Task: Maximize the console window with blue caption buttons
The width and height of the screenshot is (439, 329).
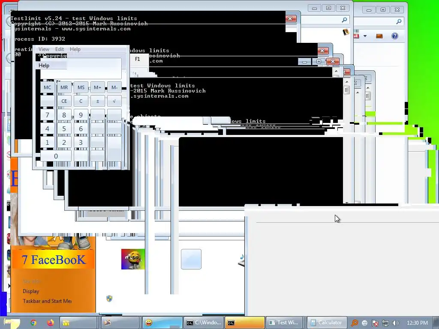Action: click(319, 62)
